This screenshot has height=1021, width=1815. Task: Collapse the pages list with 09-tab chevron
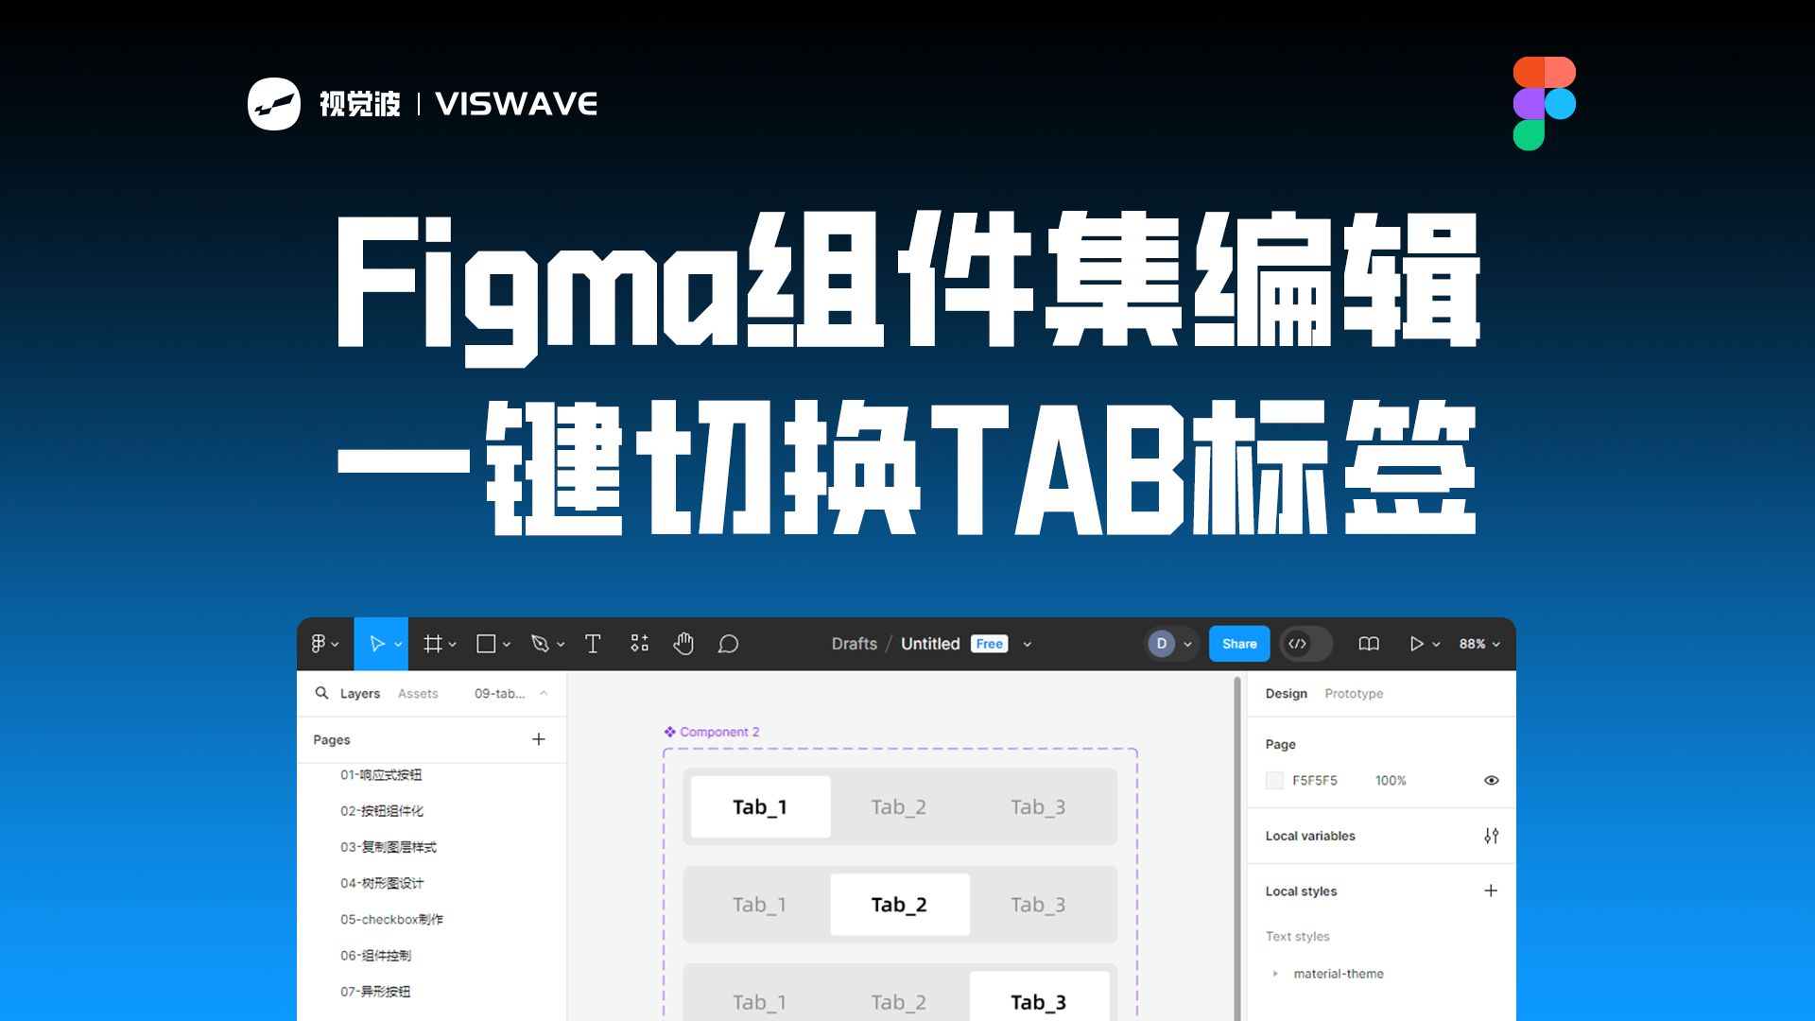pos(544,693)
